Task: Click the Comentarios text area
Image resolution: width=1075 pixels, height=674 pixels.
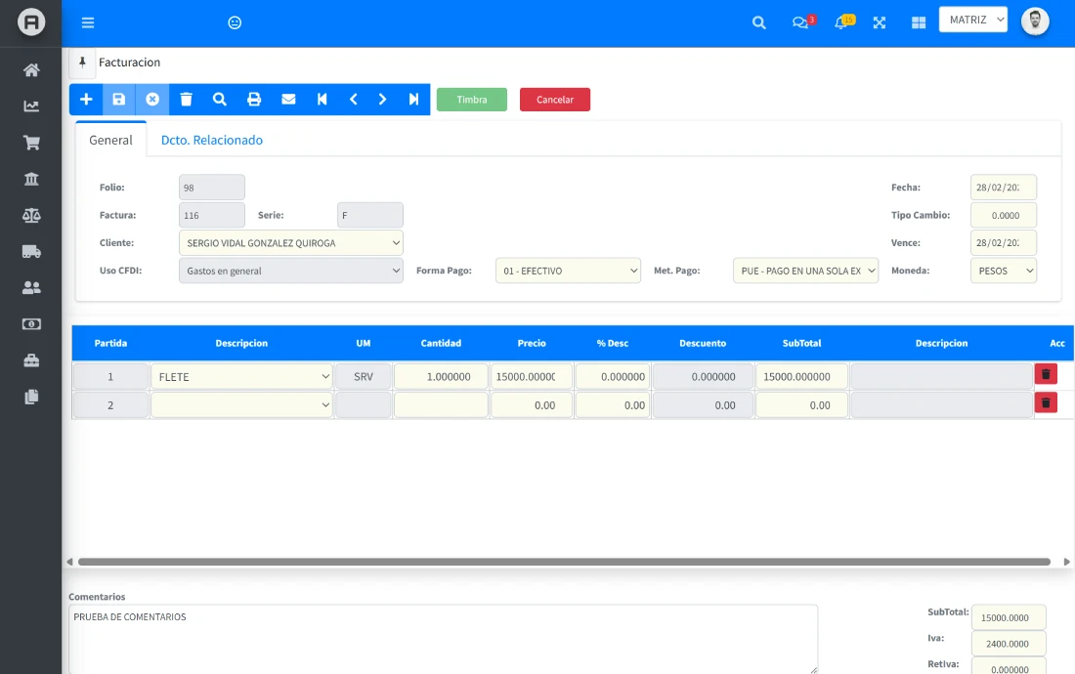Action: coord(443,639)
